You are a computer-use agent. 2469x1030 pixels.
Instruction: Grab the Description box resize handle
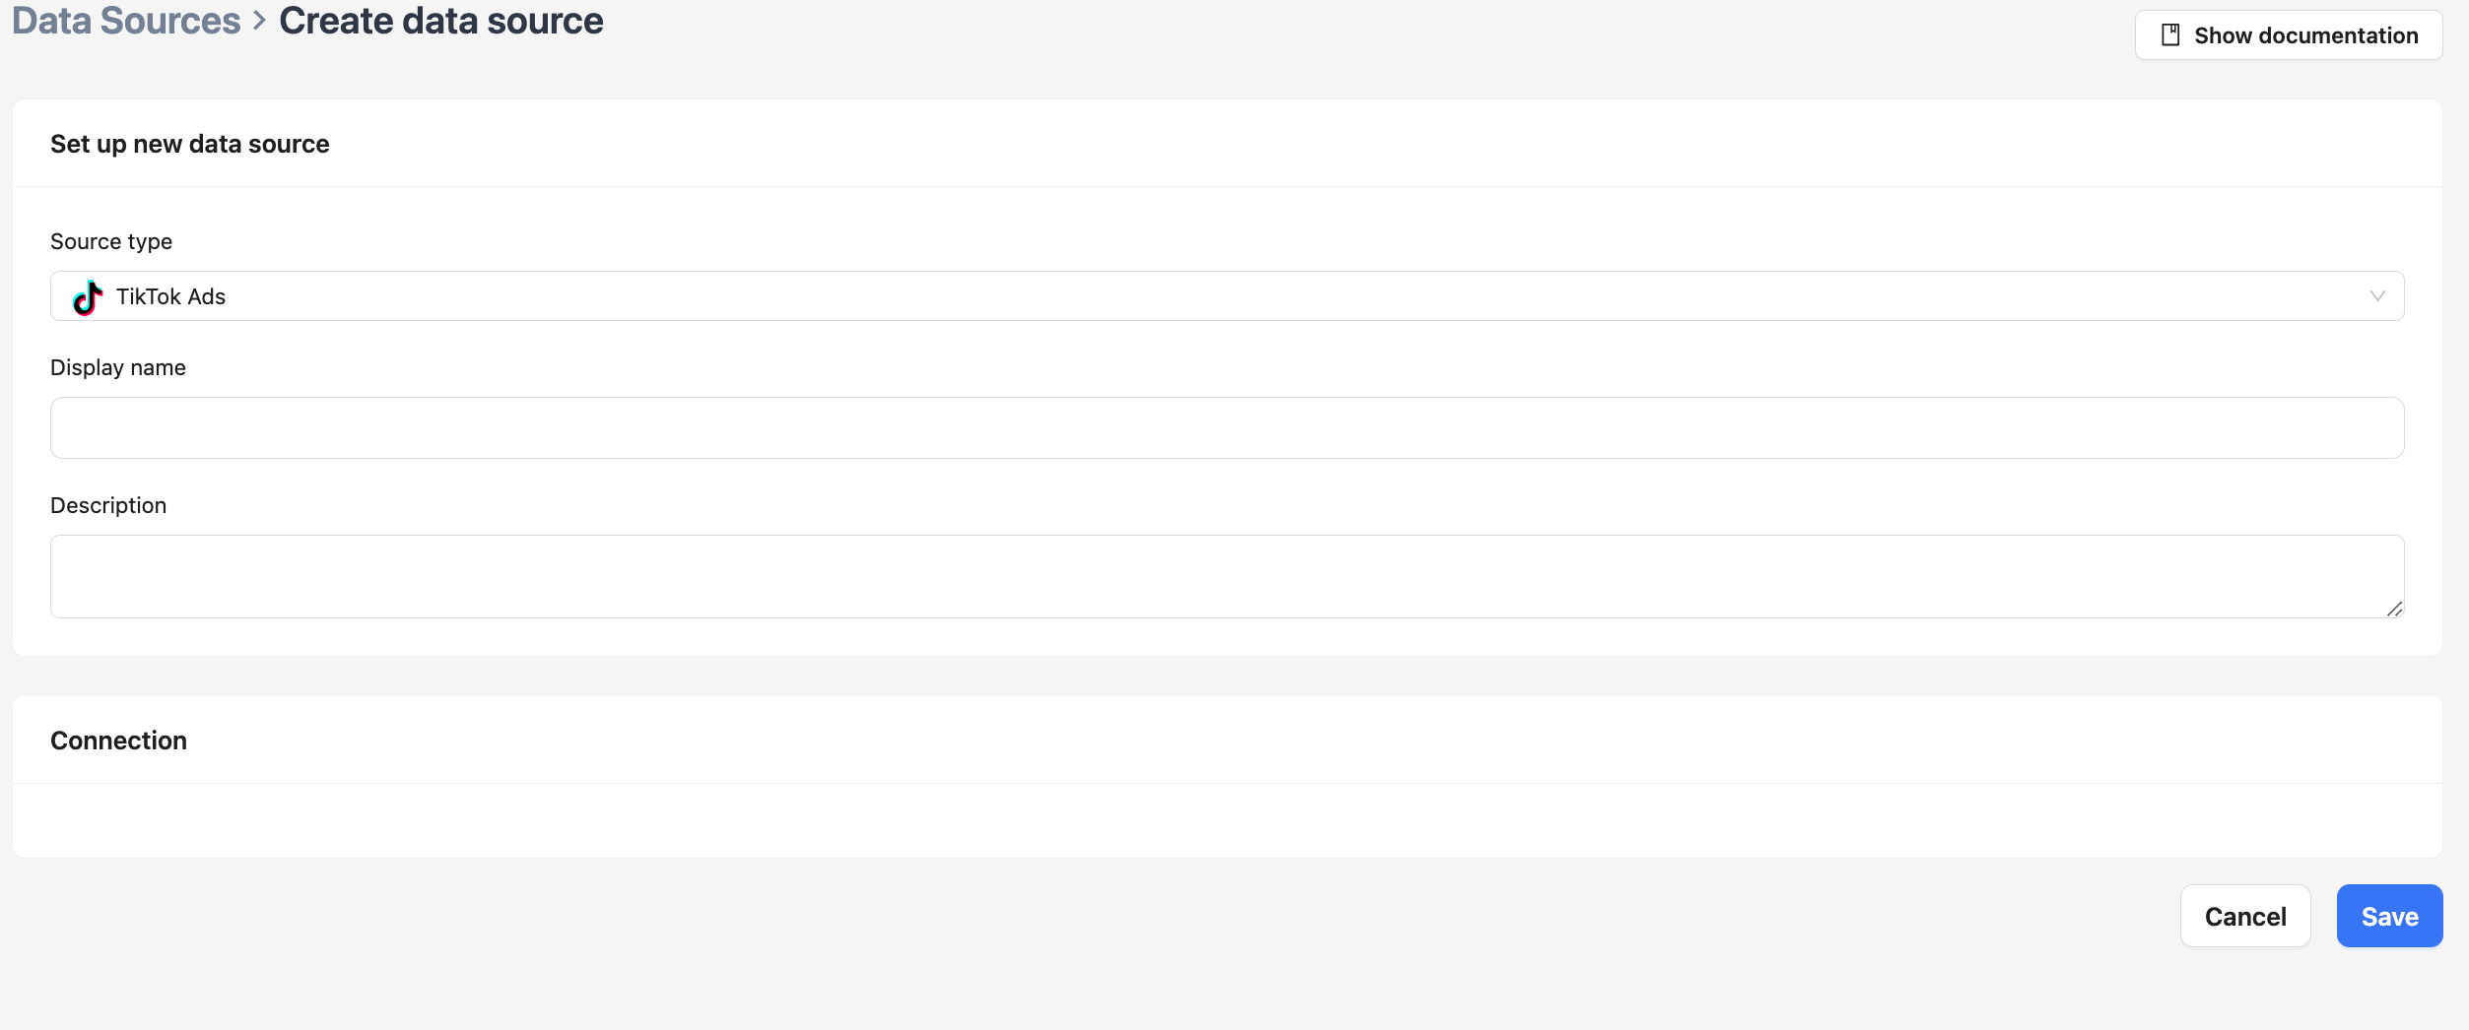click(x=2394, y=610)
